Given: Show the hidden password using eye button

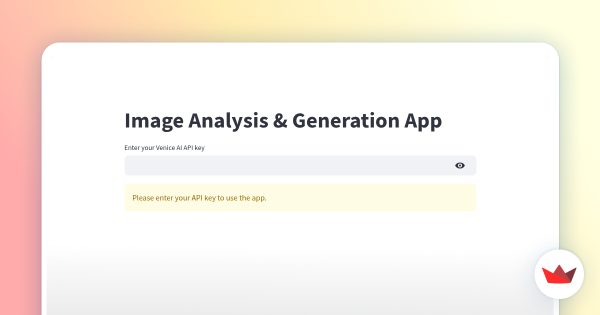Looking at the screenshot, I should pos(460,165).
